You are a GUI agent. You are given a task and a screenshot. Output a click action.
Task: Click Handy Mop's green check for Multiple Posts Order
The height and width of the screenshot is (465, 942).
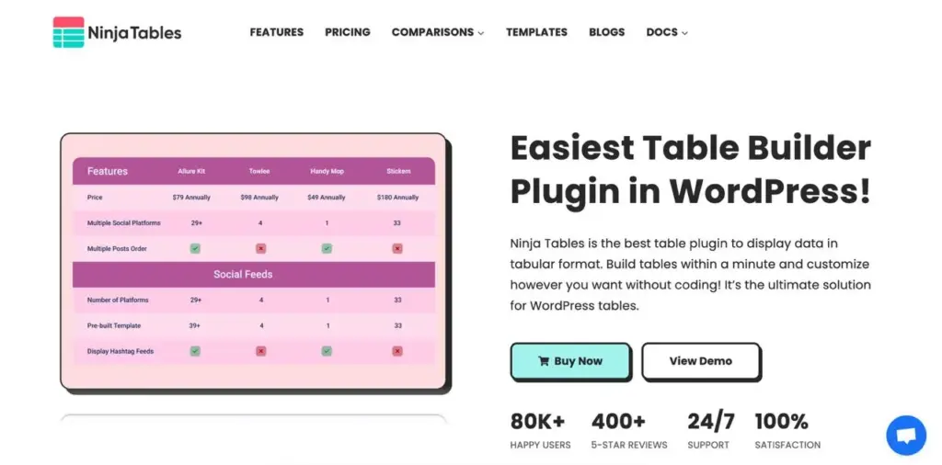click(x=327, y=249)
